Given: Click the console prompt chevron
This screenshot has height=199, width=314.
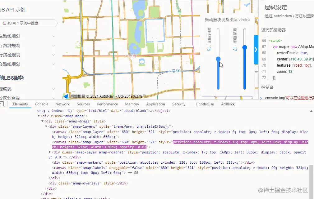Looking at the screenshot, I should pos(261,98).
